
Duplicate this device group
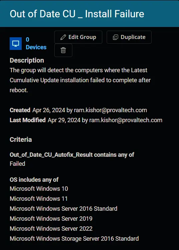click(x=129, y=37)
